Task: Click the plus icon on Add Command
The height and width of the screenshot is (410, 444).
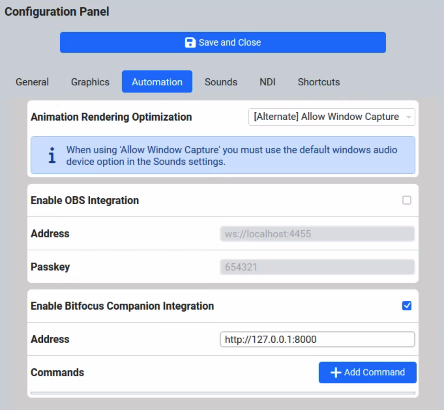Action: pos(336,373)
